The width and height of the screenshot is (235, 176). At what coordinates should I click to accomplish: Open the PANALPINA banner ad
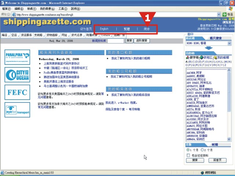(x=17, y=57)
